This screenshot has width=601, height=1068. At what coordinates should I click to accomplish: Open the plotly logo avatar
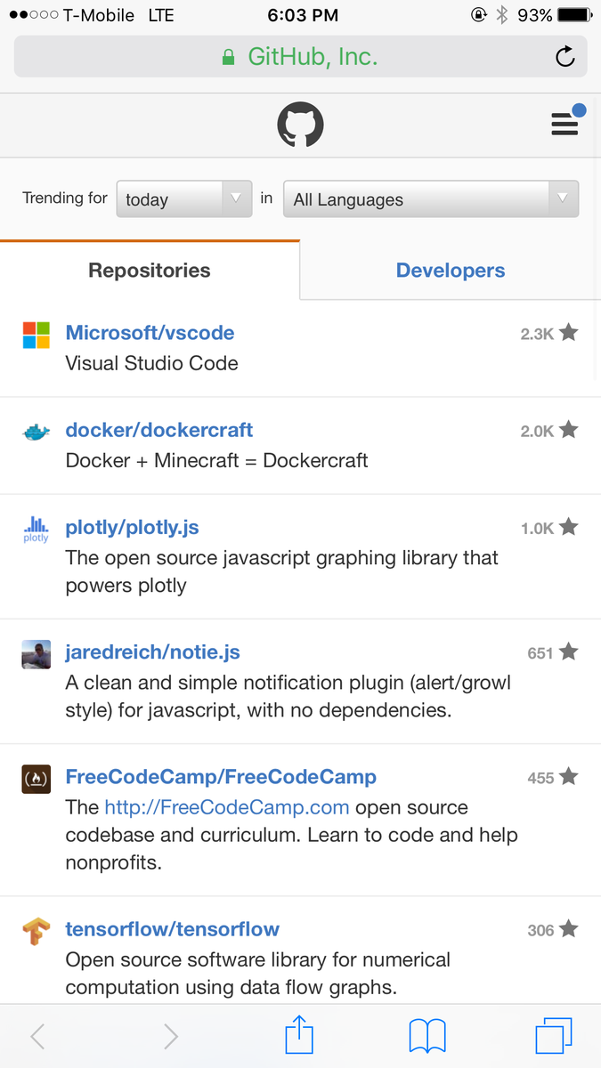[37, 530]
